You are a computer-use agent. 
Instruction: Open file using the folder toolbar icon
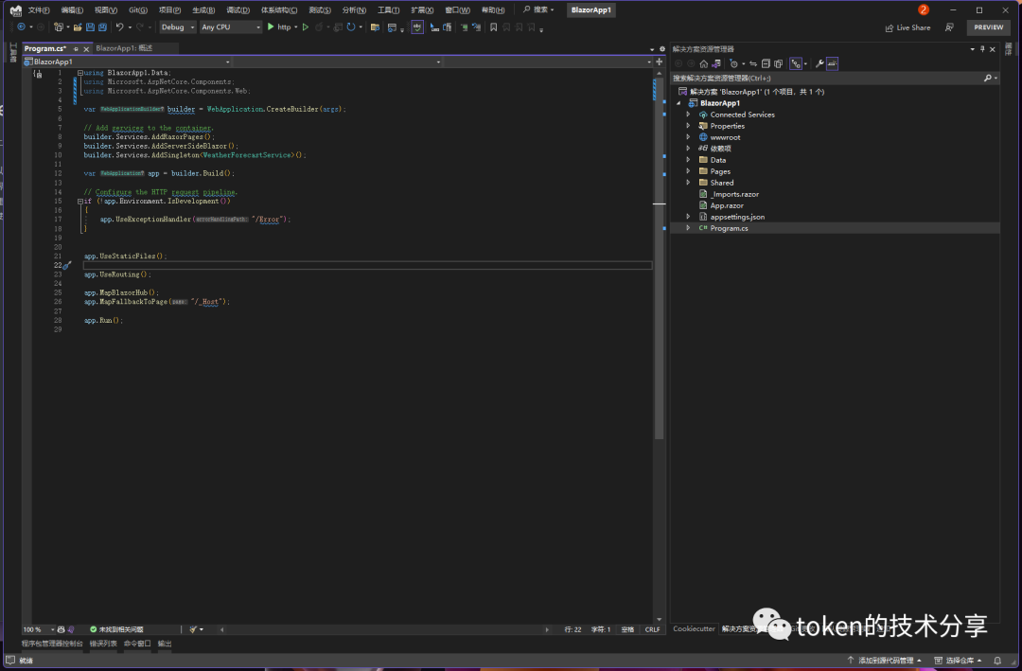tap(78, 27)
